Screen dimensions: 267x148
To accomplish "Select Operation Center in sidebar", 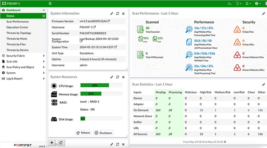I will (17, 27).
